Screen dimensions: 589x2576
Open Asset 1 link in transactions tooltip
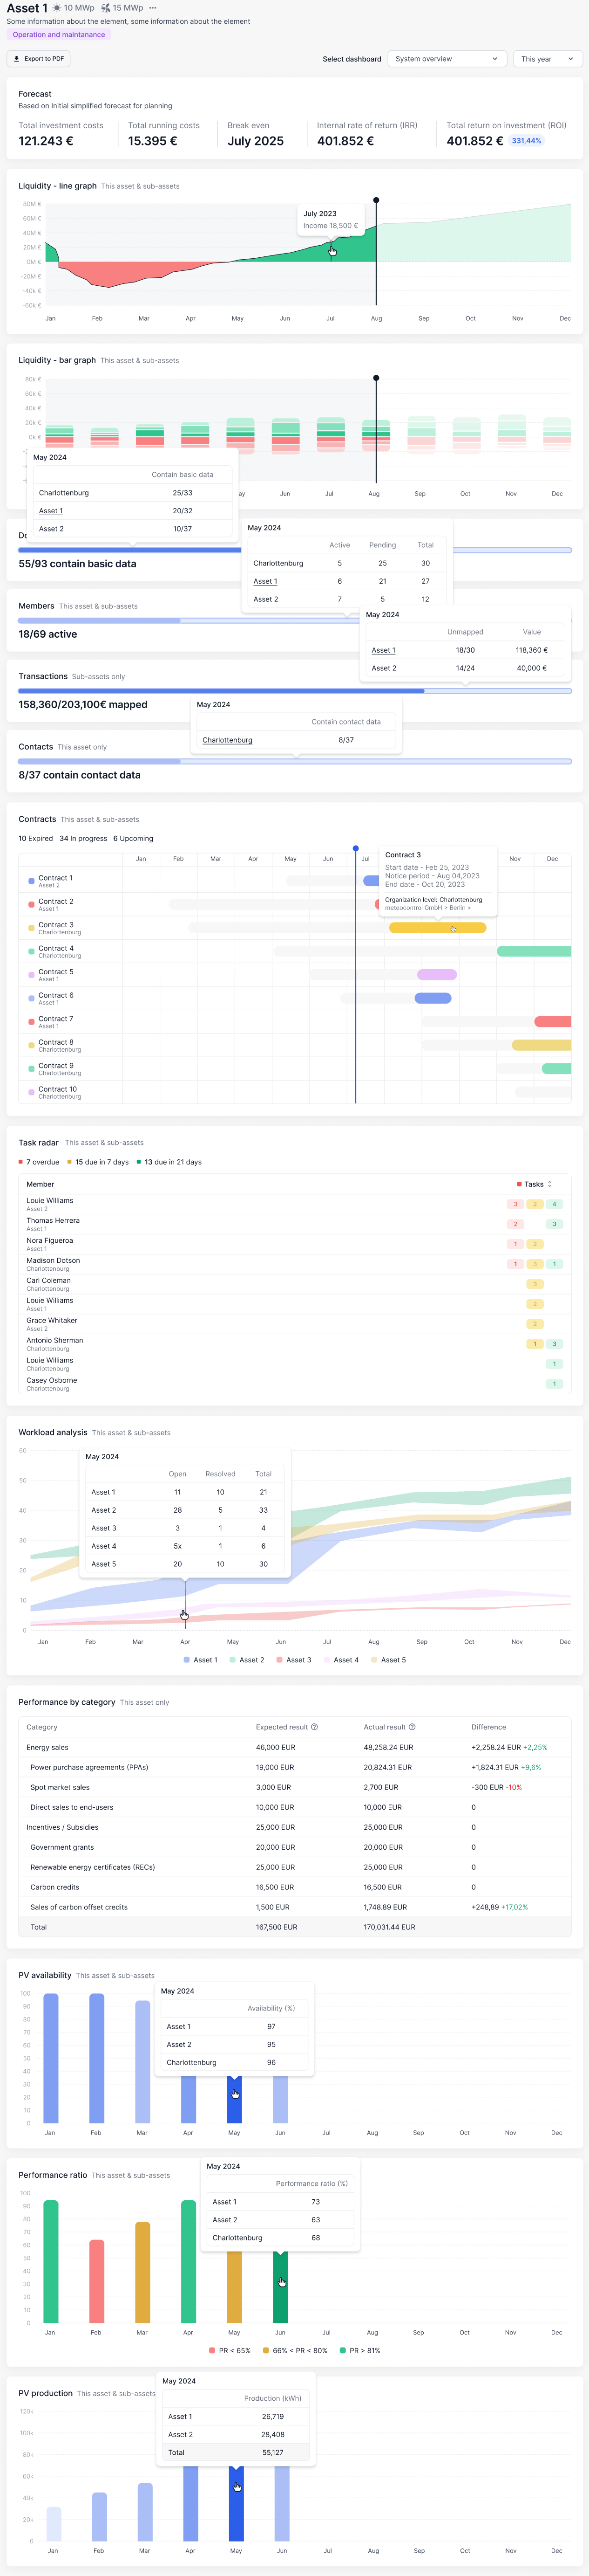(x=383, y=650)
